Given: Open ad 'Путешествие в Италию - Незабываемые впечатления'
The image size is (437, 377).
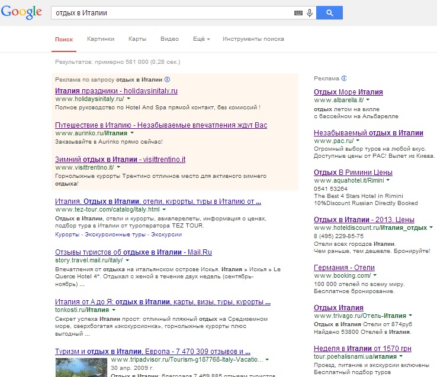Looking at the screenshot, I should (x=161, y=125).
